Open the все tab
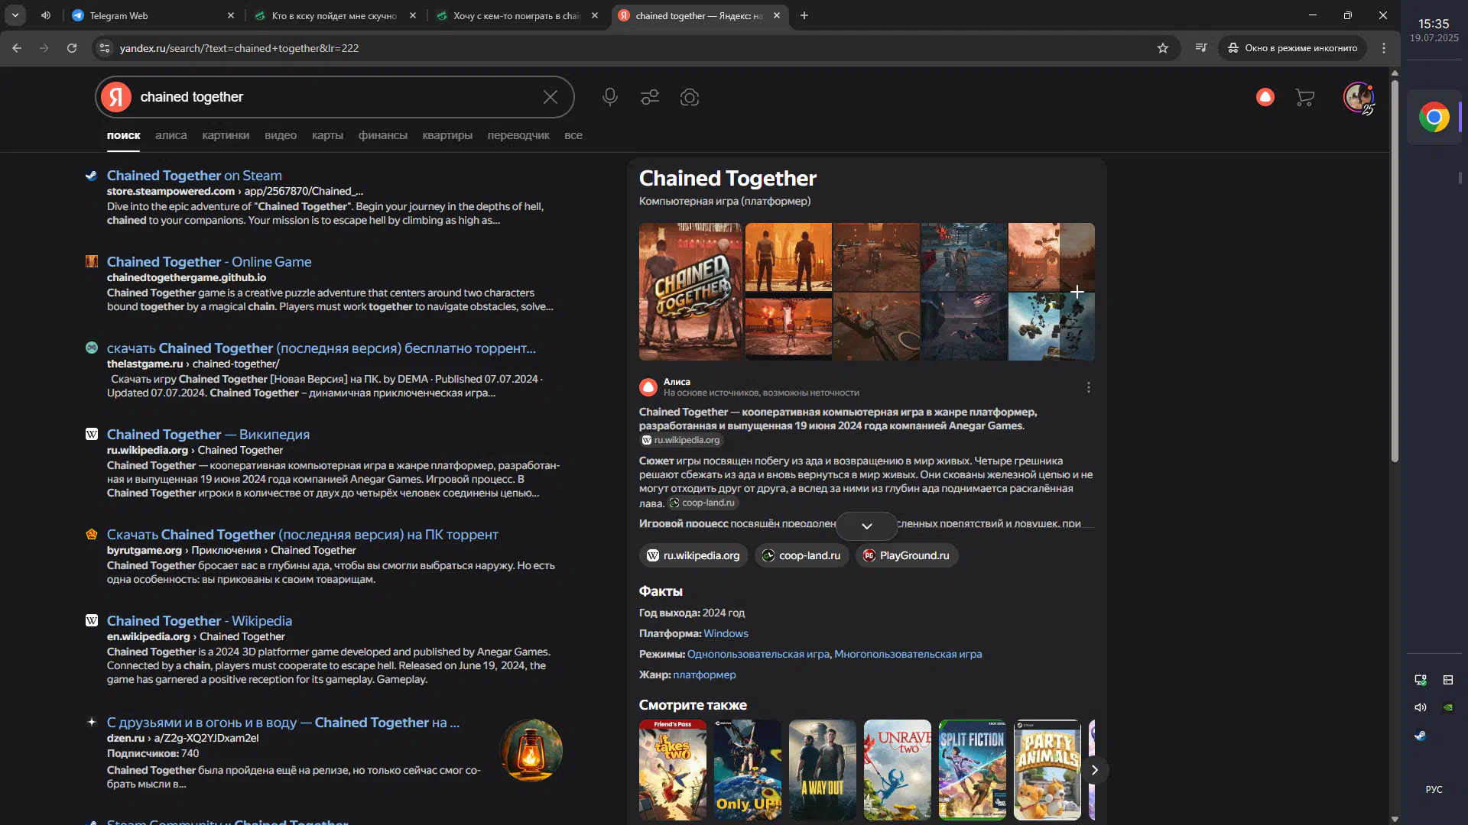The height and width of the screenshot is (825, 1468). coord(573,135)
